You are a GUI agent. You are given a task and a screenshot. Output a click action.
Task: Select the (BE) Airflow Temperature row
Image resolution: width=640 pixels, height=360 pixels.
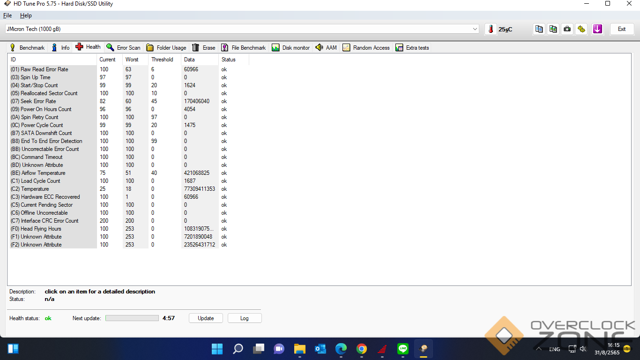[128, 173]
